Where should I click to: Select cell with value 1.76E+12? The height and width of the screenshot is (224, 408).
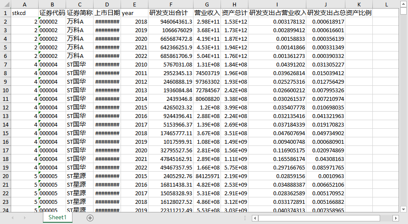[234, 56]
